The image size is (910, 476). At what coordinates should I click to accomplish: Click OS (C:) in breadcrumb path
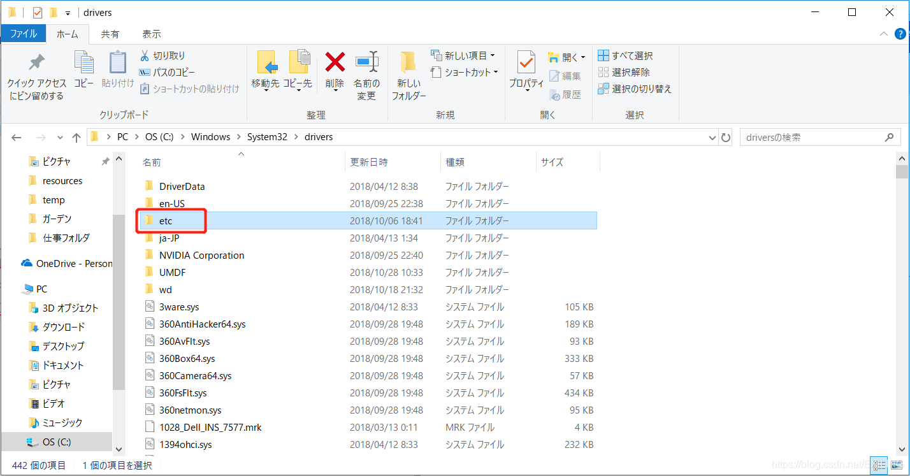point(159,137)
